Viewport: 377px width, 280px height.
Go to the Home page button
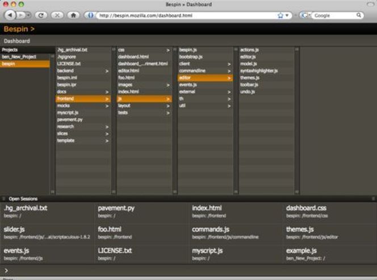[73, 15]
